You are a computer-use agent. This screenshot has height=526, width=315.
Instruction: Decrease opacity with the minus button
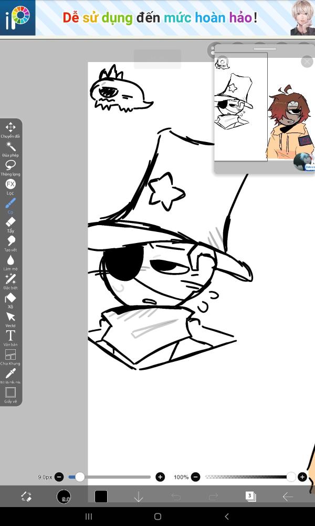[x=196, y=477]
